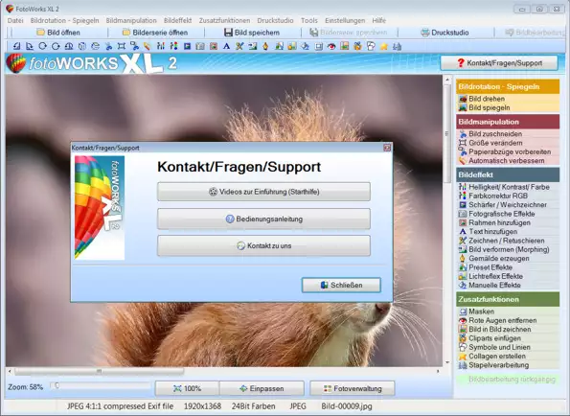The height and width of the screenshot is (416, 570).
Task: Click the RGB color correction toolbar icon
Action: 173,46
